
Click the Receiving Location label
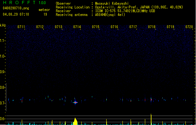click(73, 7)
